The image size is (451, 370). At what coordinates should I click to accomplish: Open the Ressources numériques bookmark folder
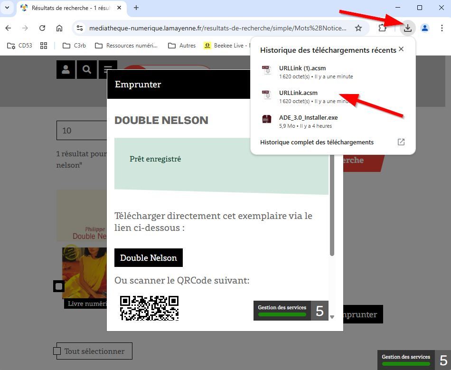(126, 46)
